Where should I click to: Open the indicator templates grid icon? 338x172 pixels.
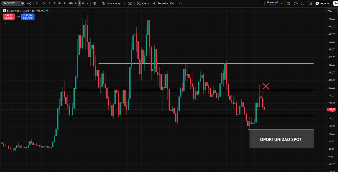click(x=130, y=3)
